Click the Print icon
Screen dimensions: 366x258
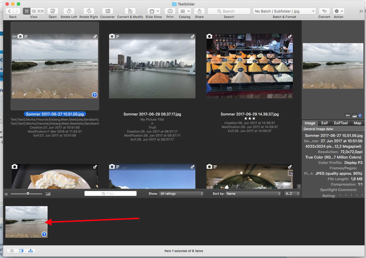point(170,11)
